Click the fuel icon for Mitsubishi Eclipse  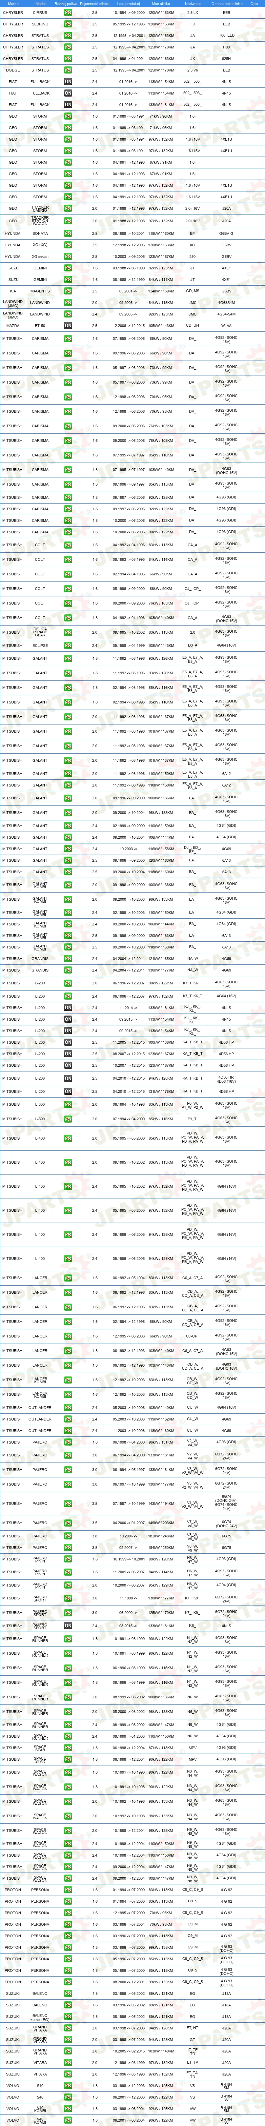[x=68, y=646]
